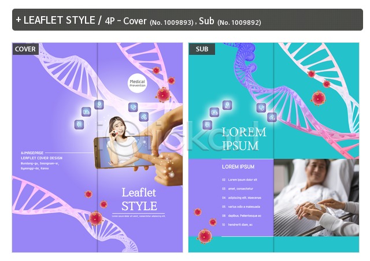370x261 pixels.
Task: Click list item 10 hendrerit diam, ac
Action: [x=237, y=225]
